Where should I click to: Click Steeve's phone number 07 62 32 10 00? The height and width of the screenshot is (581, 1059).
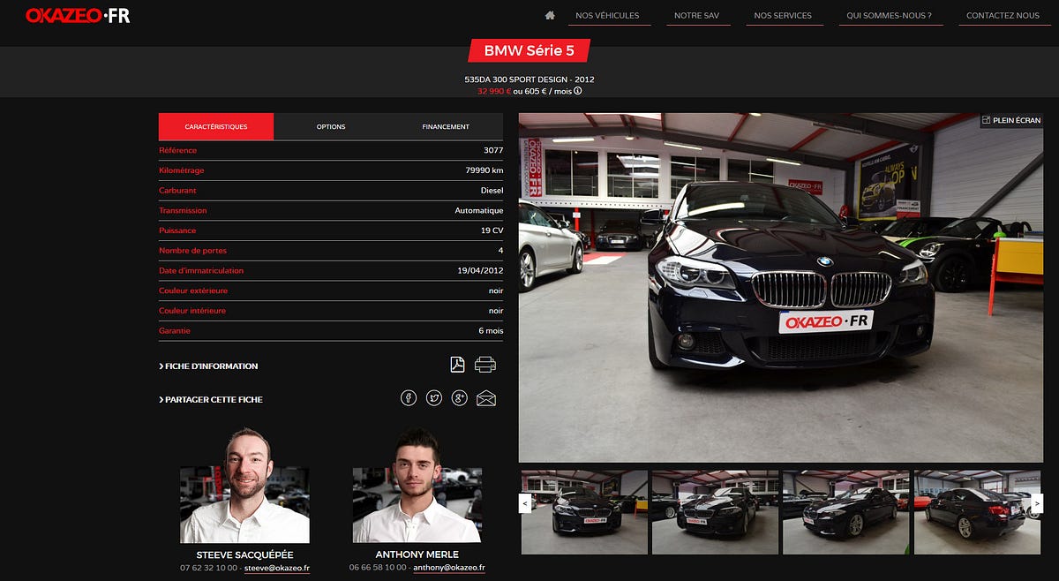[x=208, y=568]
